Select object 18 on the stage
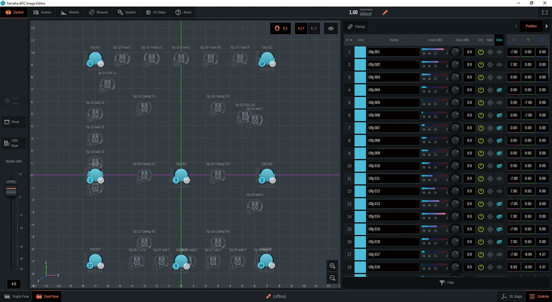The width and height of the screenshot is (552, 302). coord(266,261)
